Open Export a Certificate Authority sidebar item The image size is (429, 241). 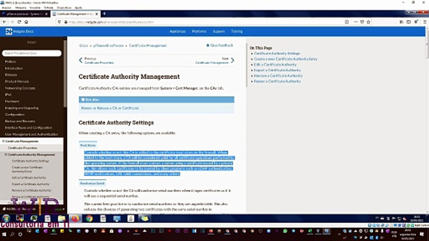coord(30,184)
